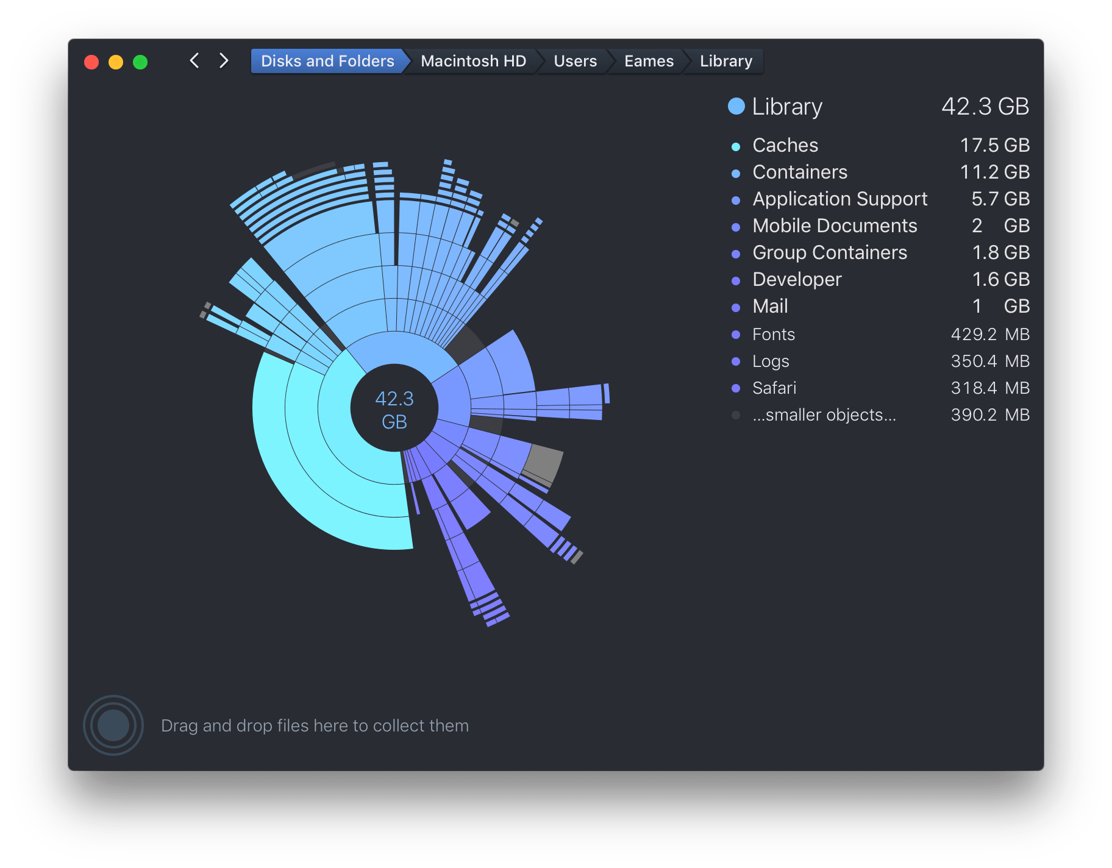The image size is (1112, 868).
Task: Open Mobile Documents entry
Action: pos(834,226)
